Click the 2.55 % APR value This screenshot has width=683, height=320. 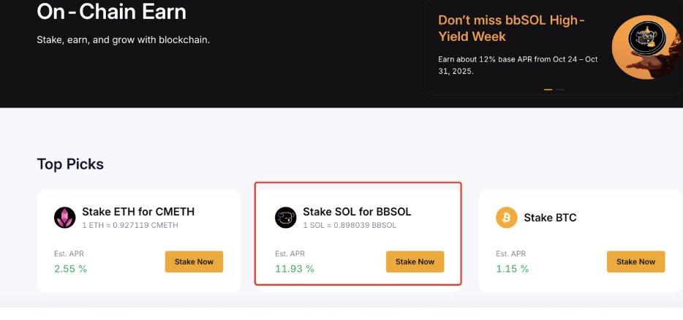click(70, 269)
